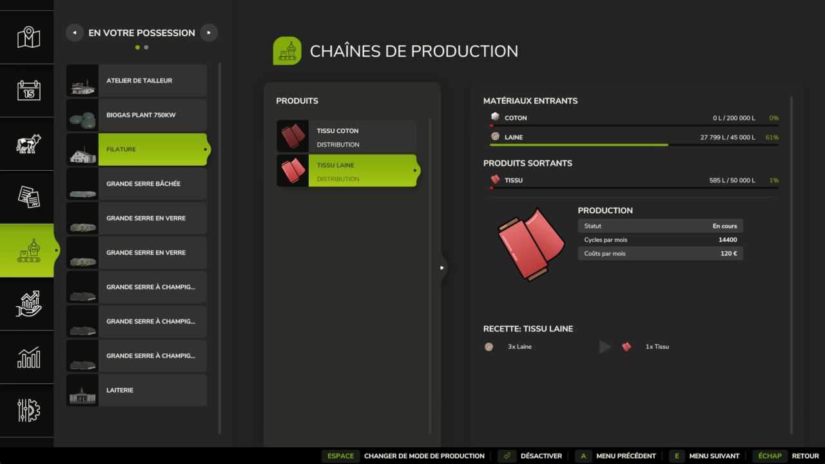Choose Laiterie production building
Viewport: 825px width, 464px height.
tap(137, 391)
